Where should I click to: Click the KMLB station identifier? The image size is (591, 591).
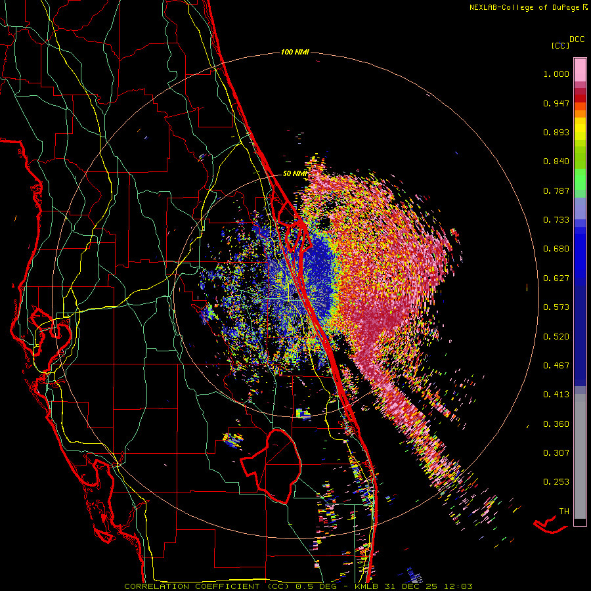tap(368, 586)
